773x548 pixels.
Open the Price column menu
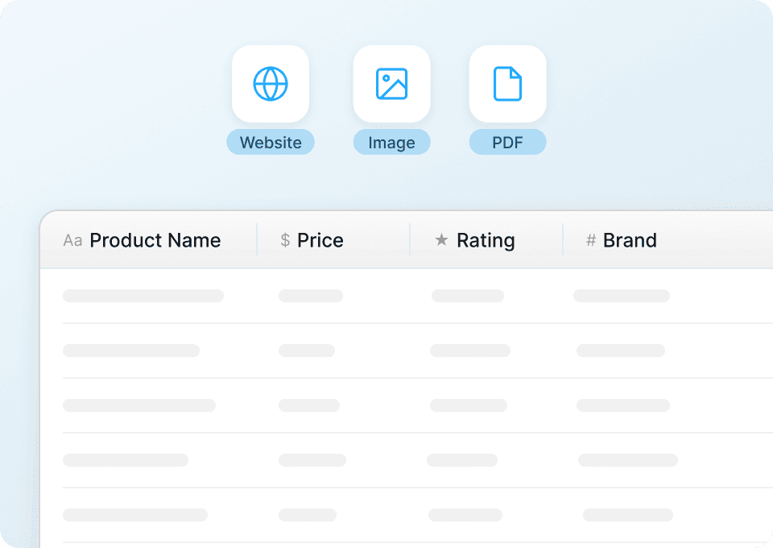[320, 240]
